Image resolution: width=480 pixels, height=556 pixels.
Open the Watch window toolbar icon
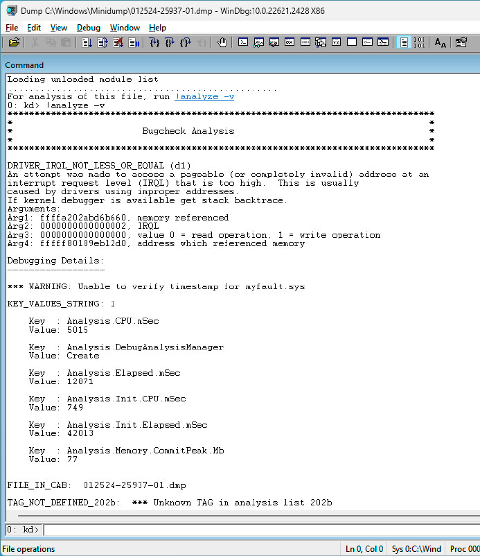tap(258, 42)
